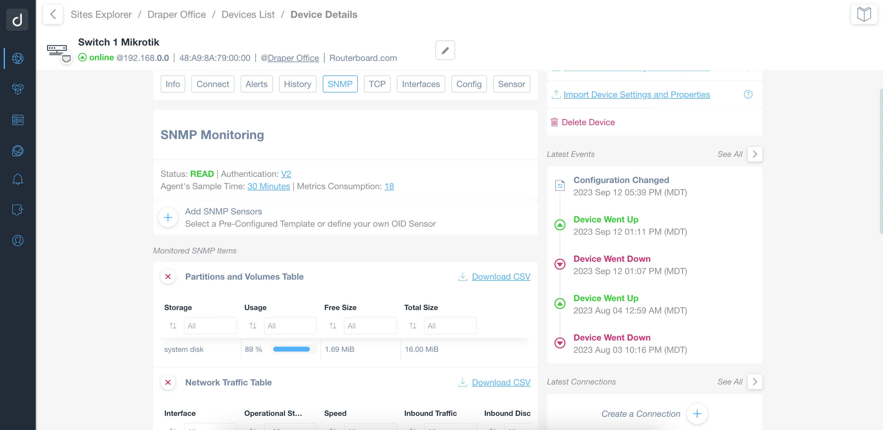Click plus icon to create a connection
Image resolution: width=883 pixels, height=430 pixels.
pyautogui.click(x=697, y=414)
